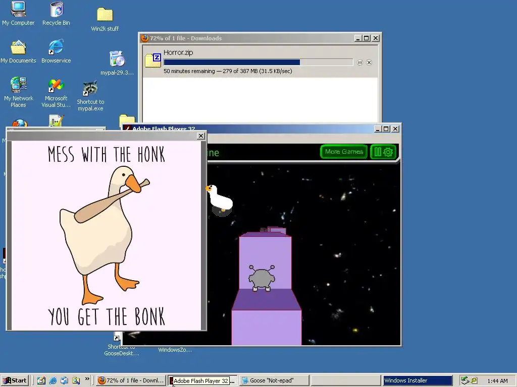The width and height of the screenshot is (517, 387).
Task: Click the More Games button in Flash game
Action: [x=344, y=152]
